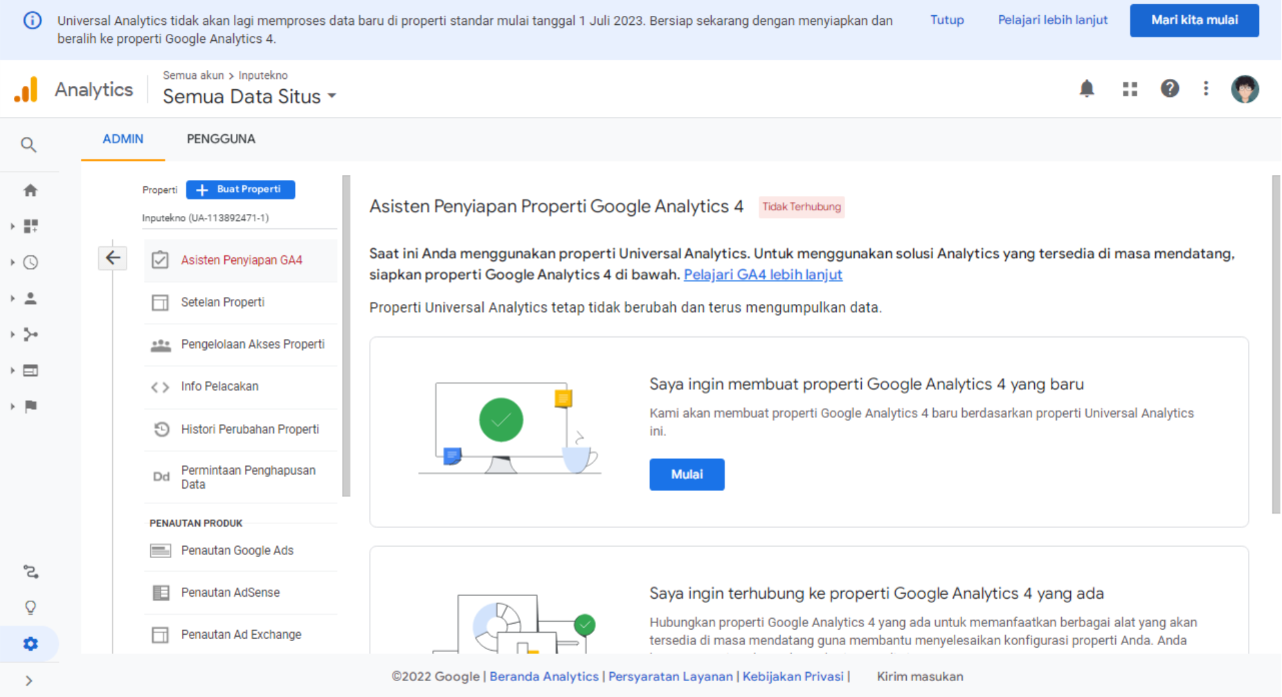
Task: Open Behavior panel icon in sidebar
Action: (x=30, y=370)
